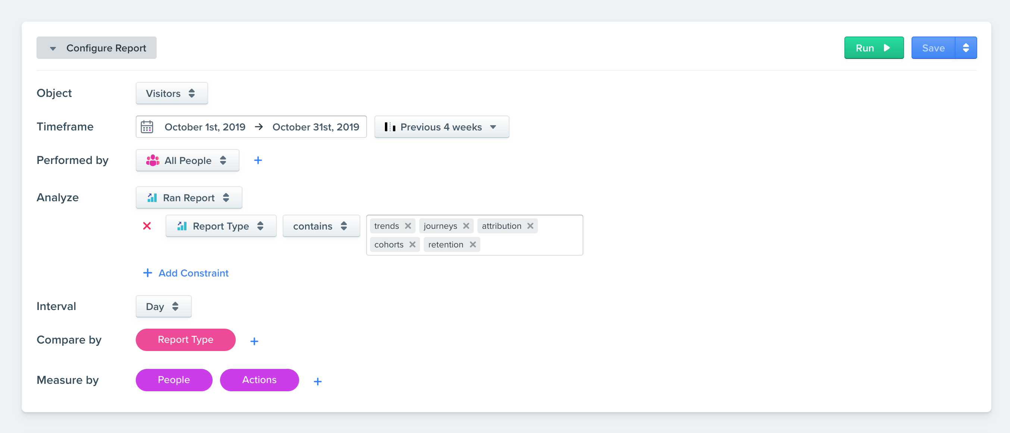This screenshot has width=1010, height=433.
Task: Add another Compare by property
Action: point(254,341)
